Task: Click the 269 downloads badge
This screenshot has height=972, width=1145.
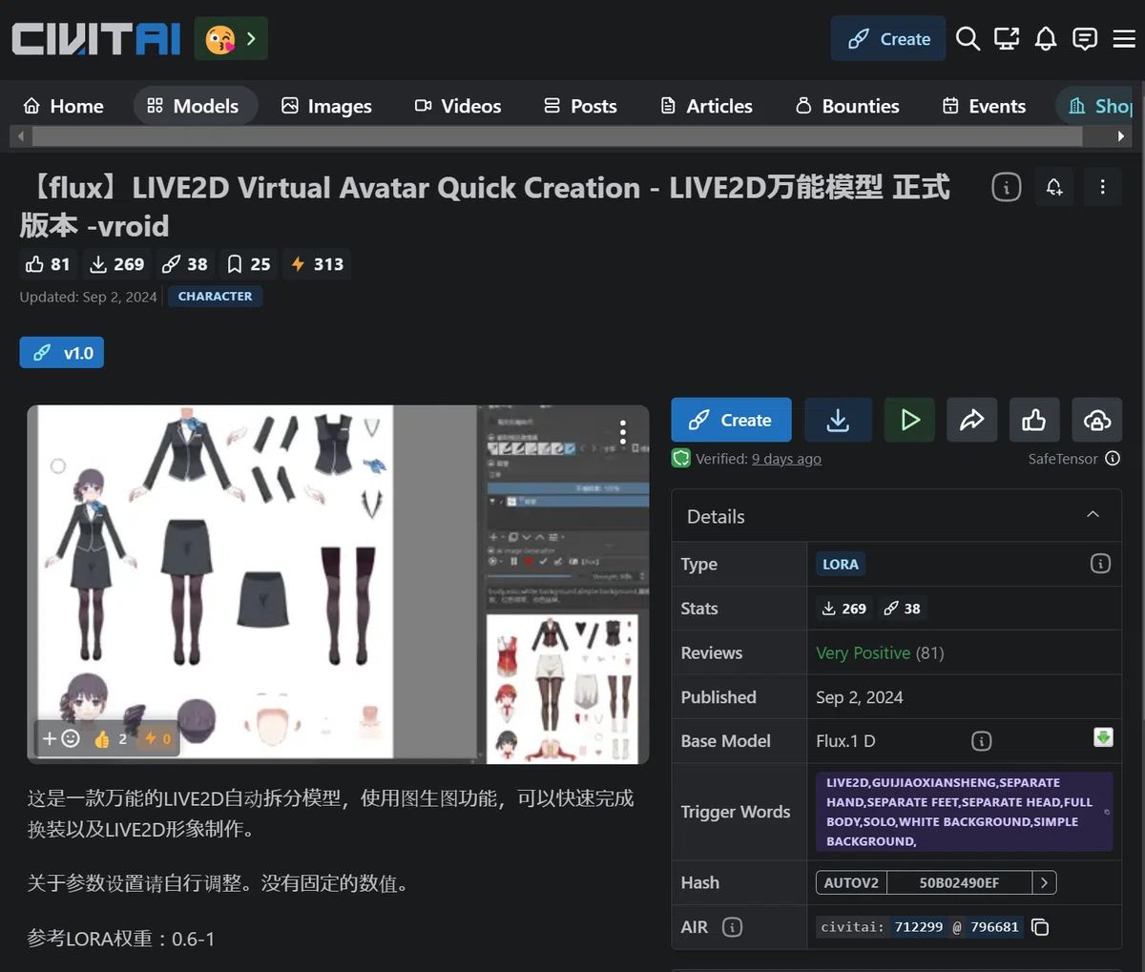Action: tap(116, 264)
